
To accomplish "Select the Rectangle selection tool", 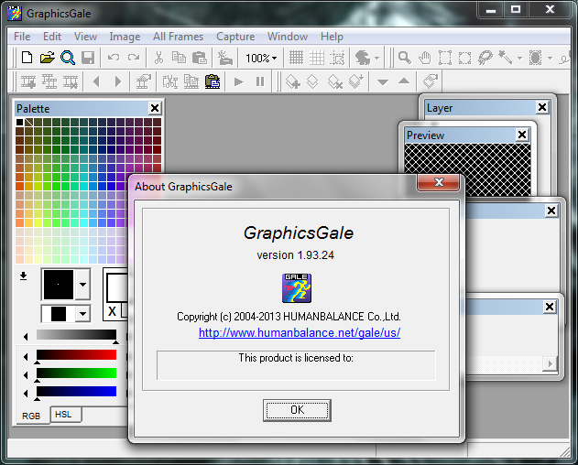I will (445, 58).
